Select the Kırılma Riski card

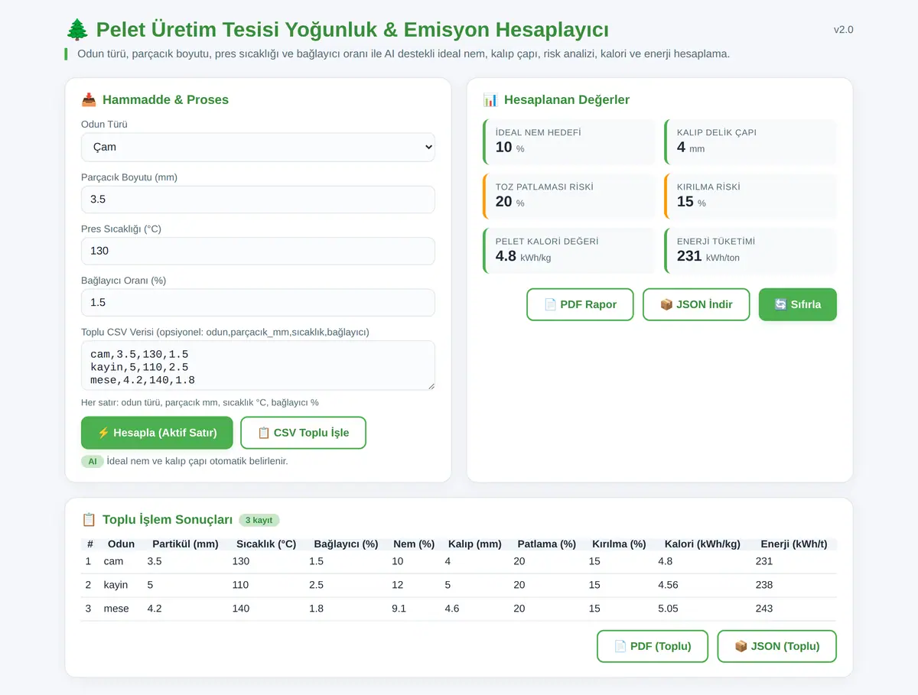coord(750,196)
